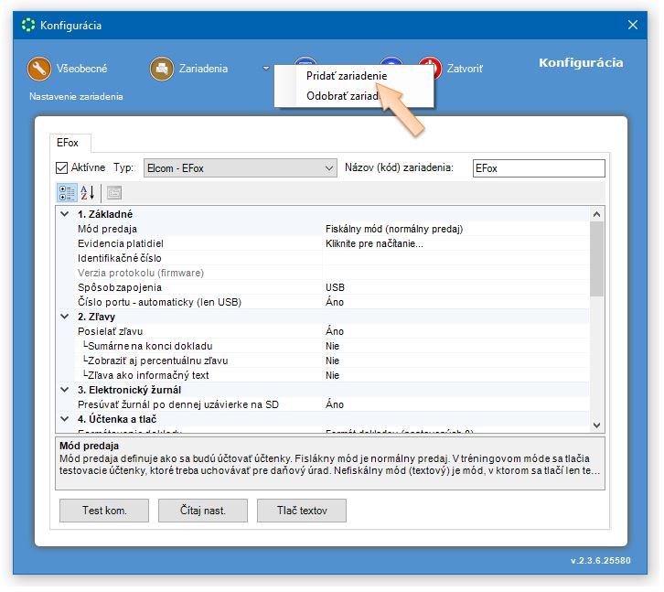
Task: Collapse the 3. Elektronický žurnál section
Action: coord(64,390)
